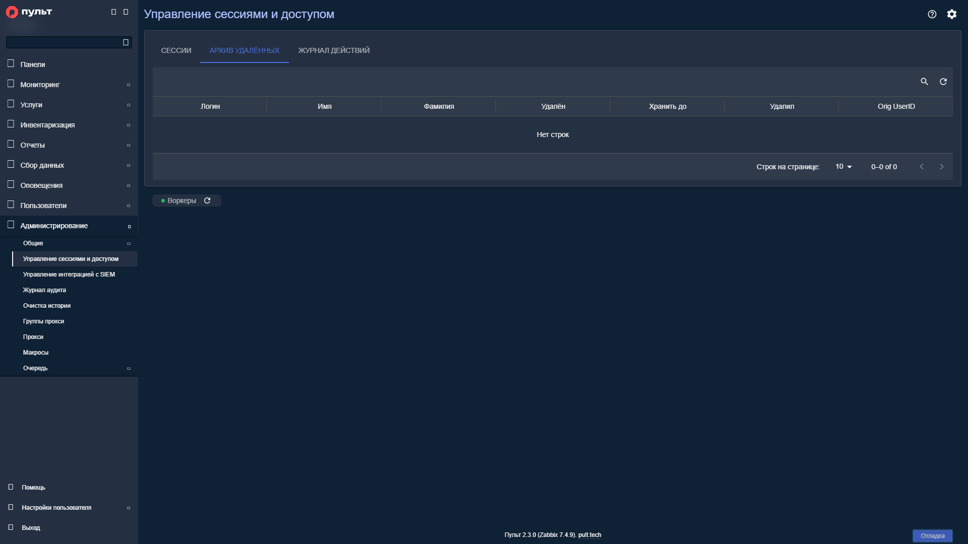This screenshot has width=968, height=544.
Task: Click the Пульт logo icon
Action: click(12, 12)
